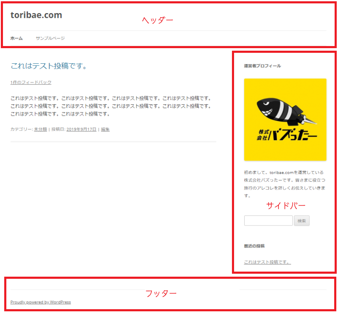Click the sidebar area labeled サイドバー
The image size is (338, 313).
pos(285,206)
